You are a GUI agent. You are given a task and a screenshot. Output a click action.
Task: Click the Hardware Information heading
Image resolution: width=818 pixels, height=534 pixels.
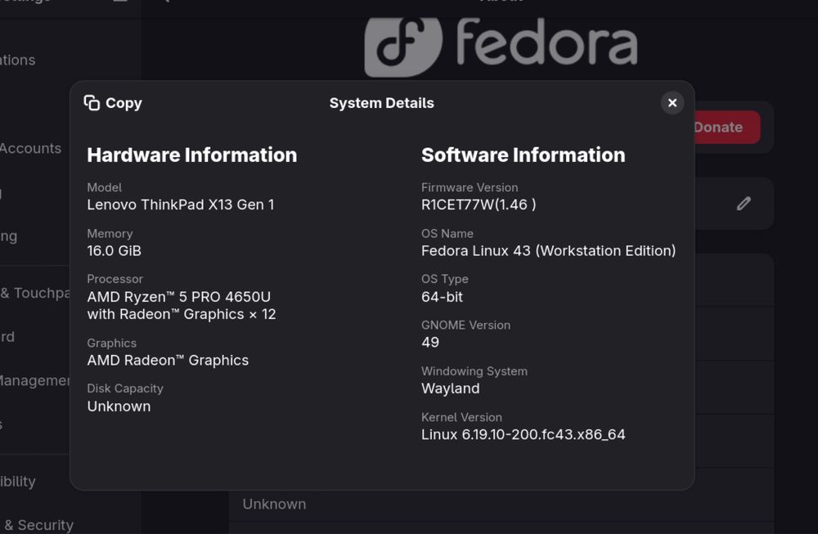click(x=192, y=155)
